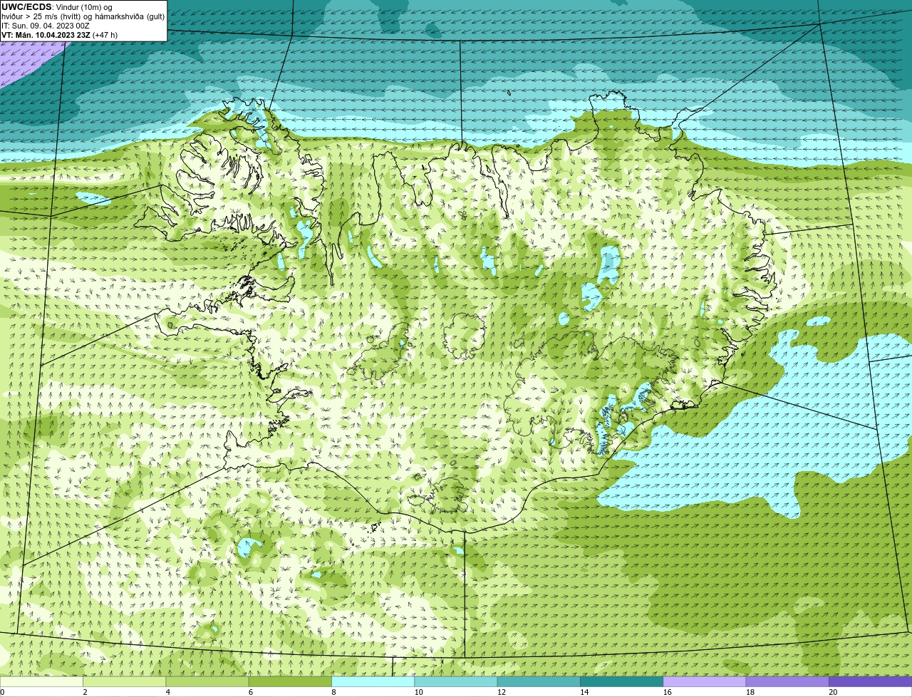This screenshot has height=697, width=912.
Task: Pick the 12–14 m/s medium teal legend swatch
Action: coord(539,682)
